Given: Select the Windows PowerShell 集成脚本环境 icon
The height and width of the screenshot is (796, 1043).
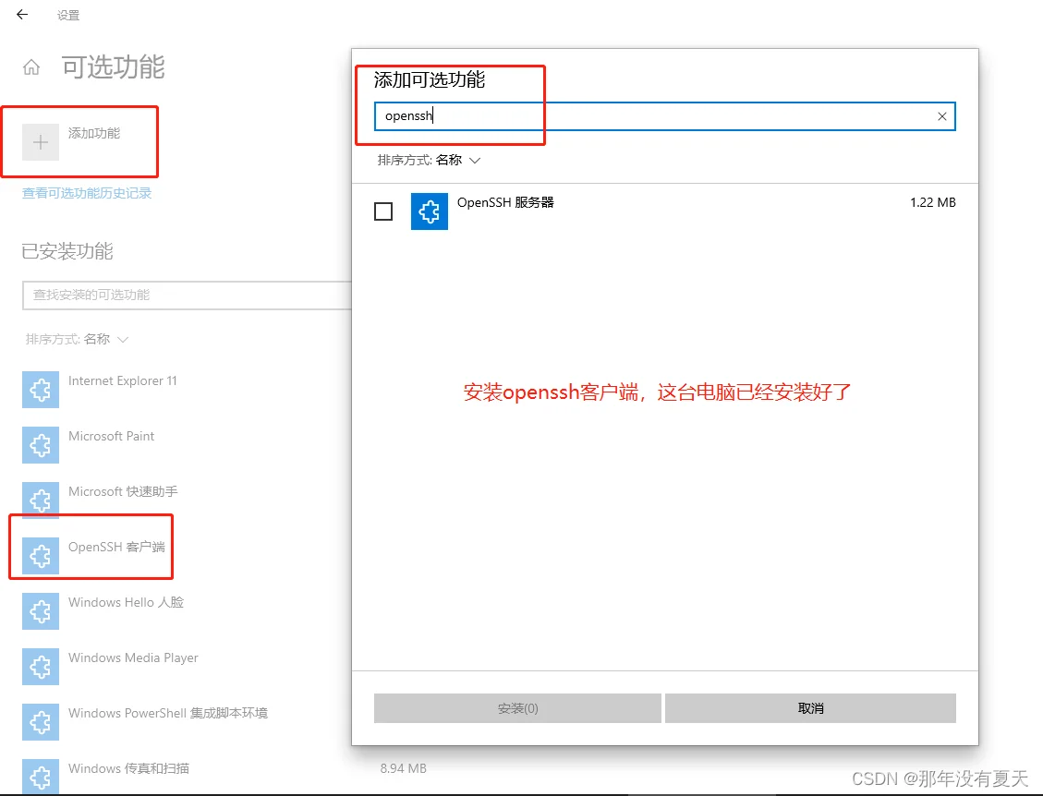Looking at the screenshot, I should (x=41, y=721).
